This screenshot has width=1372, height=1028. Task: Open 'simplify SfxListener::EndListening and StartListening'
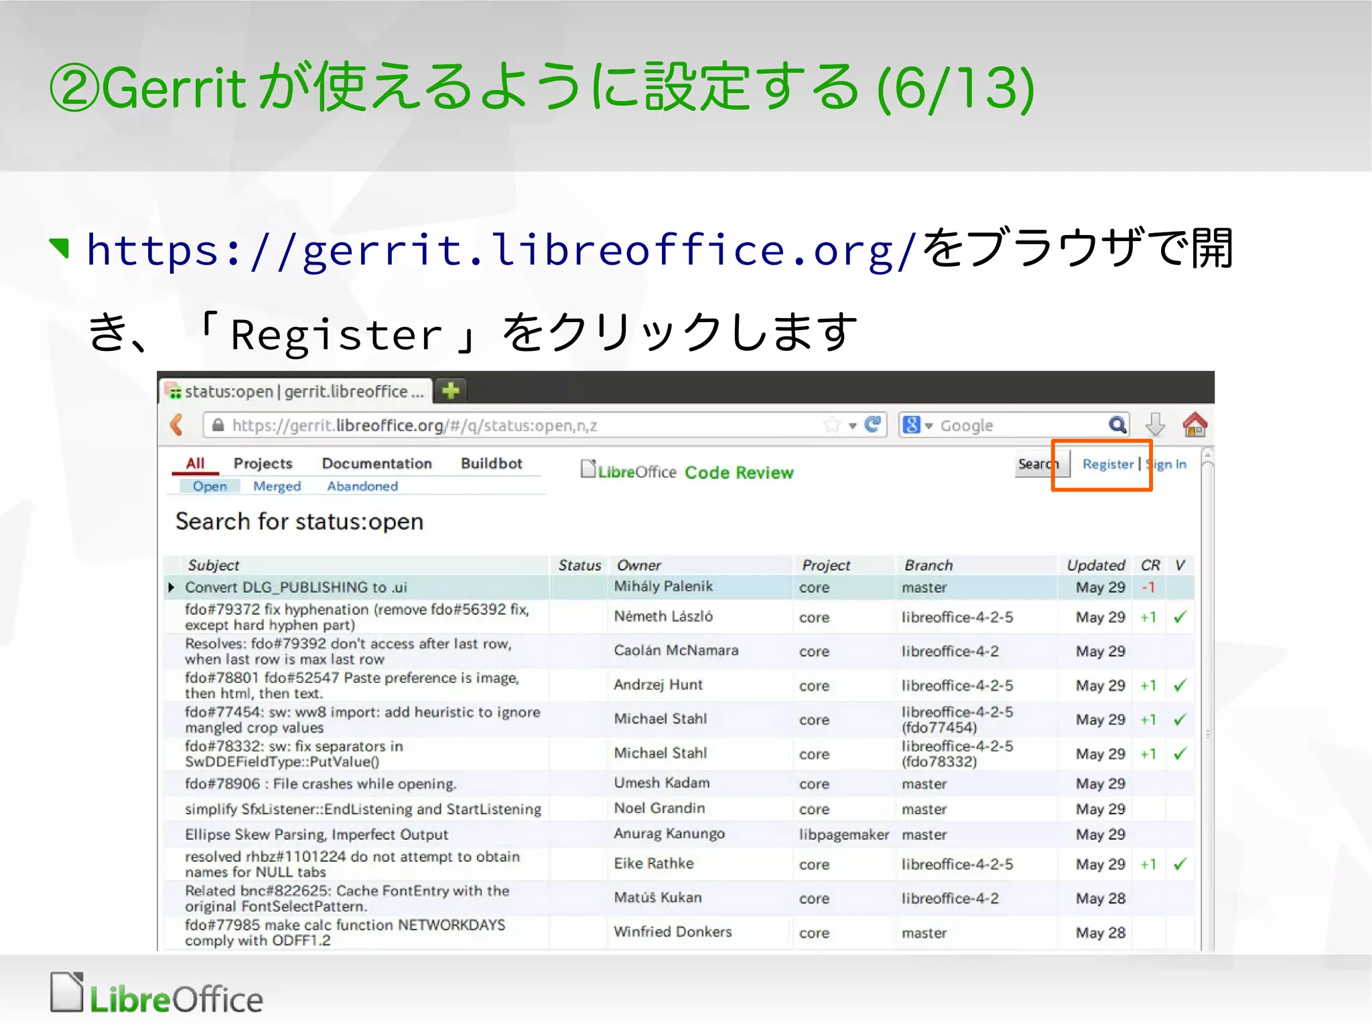point(363,809)
